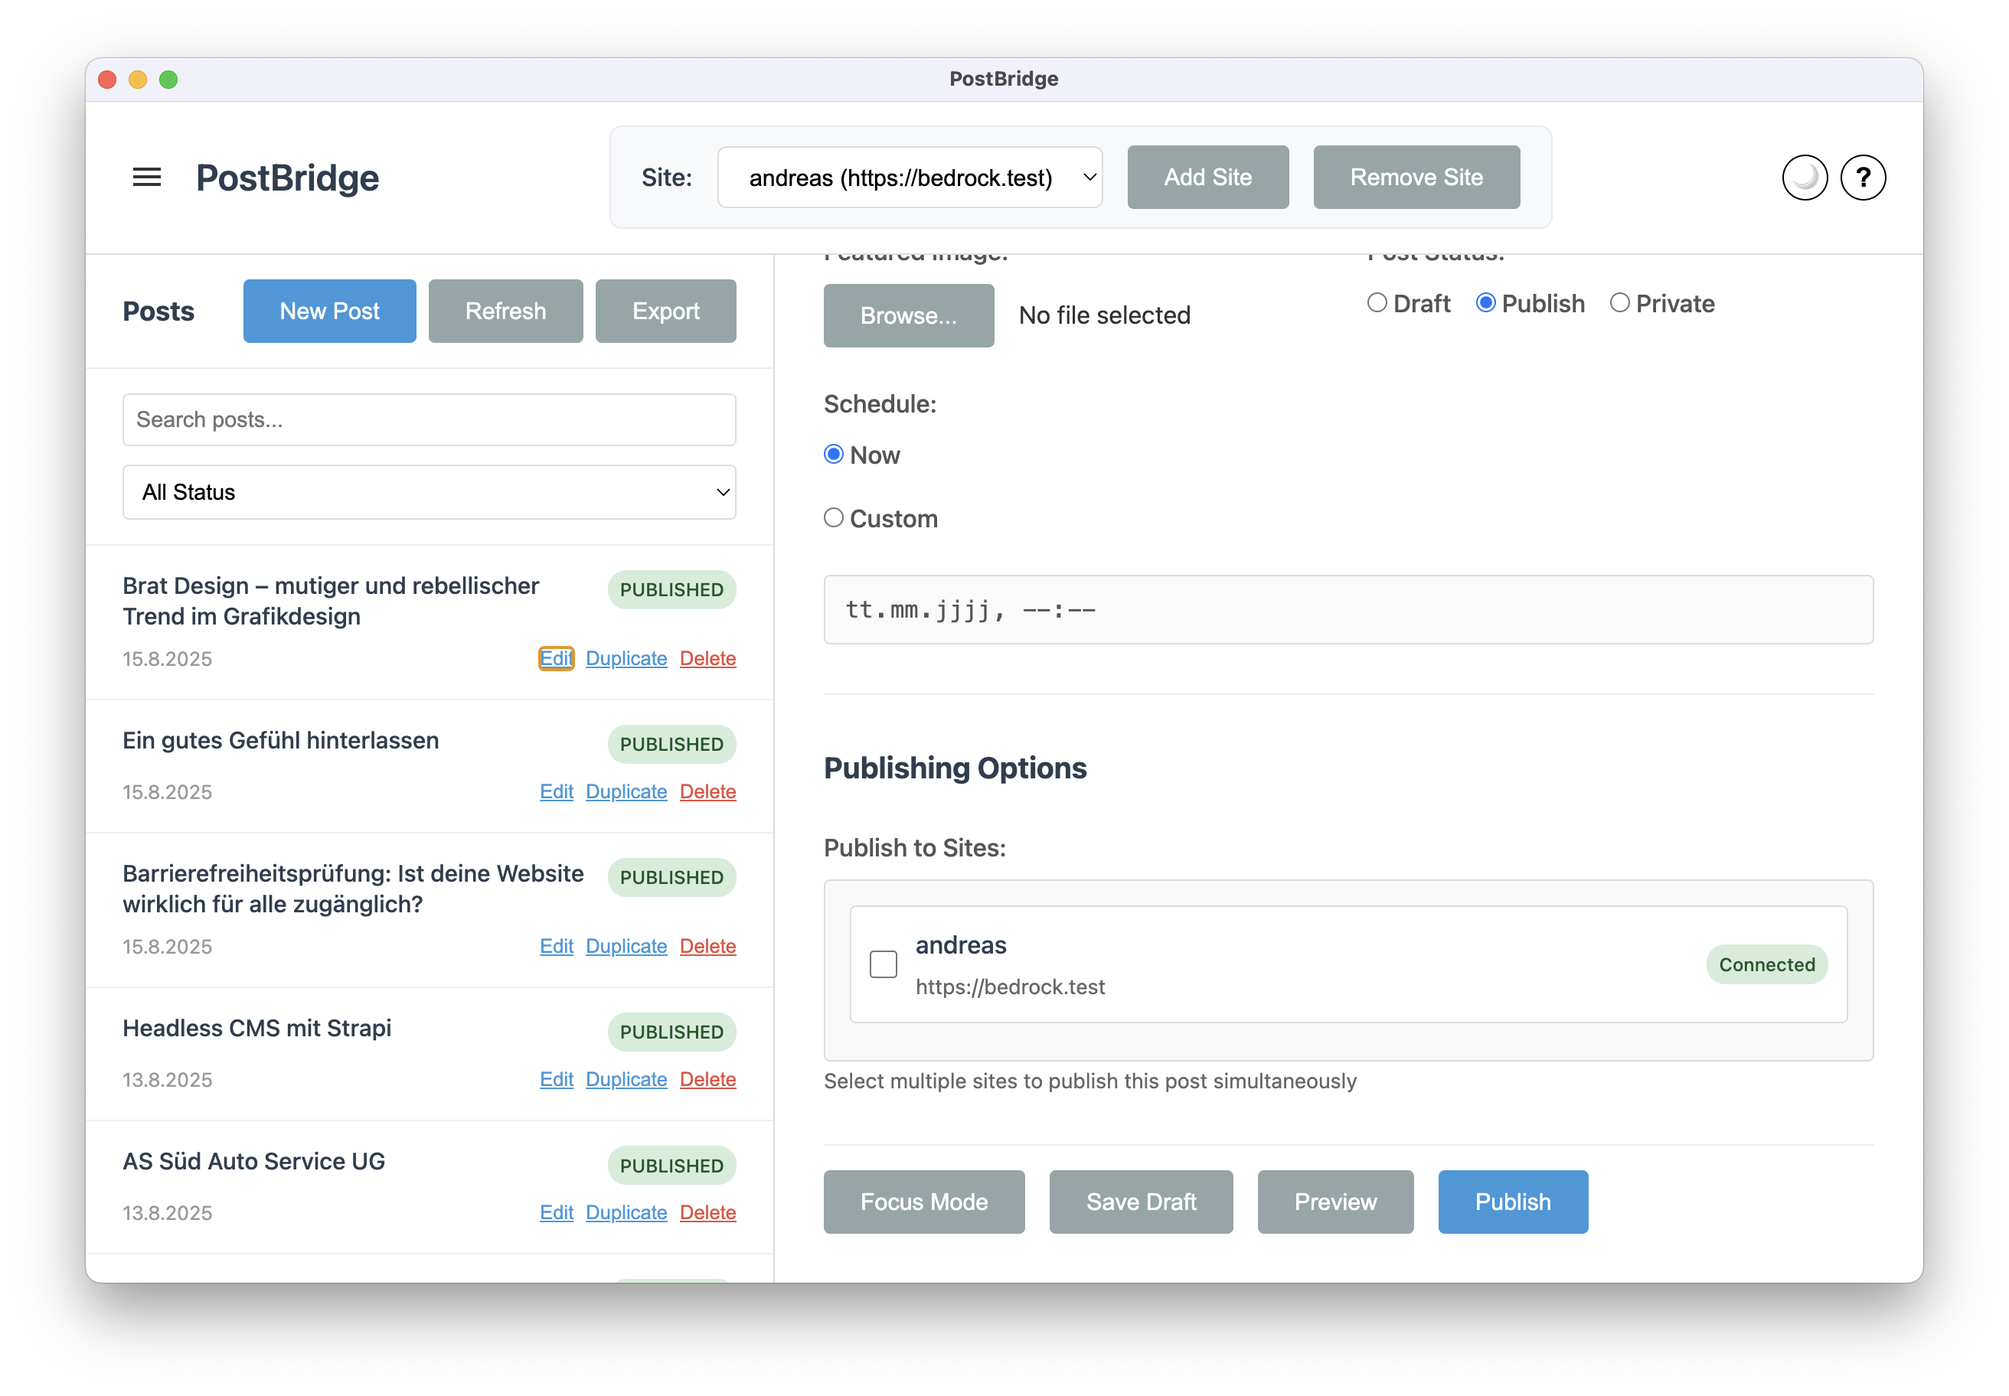Screen dimensions: 2009x1396
Task: Click the Browse featured image button
Action: pos(907,316)
